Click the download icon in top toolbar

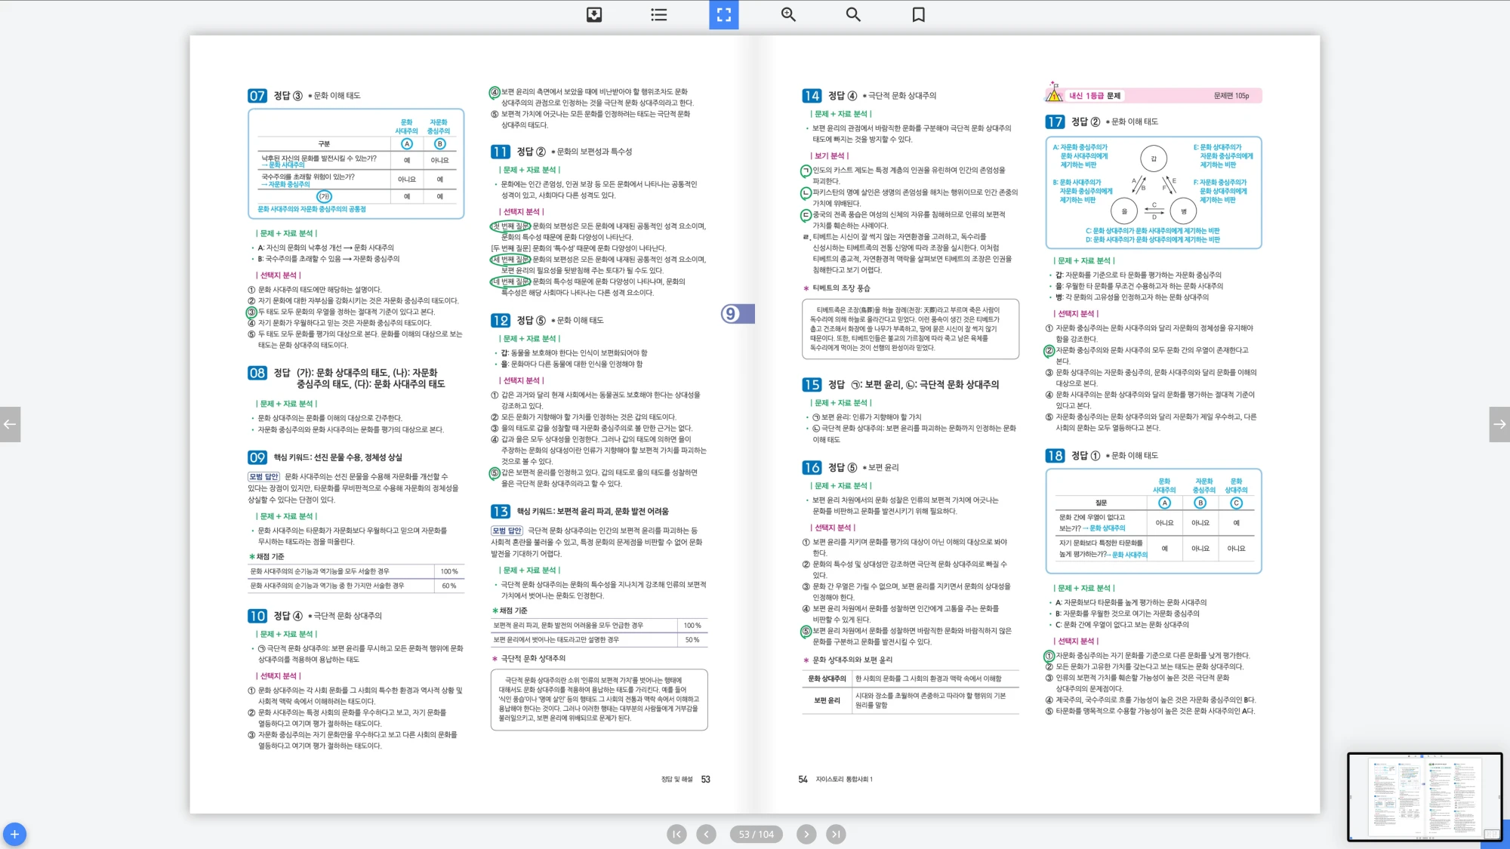594,14
